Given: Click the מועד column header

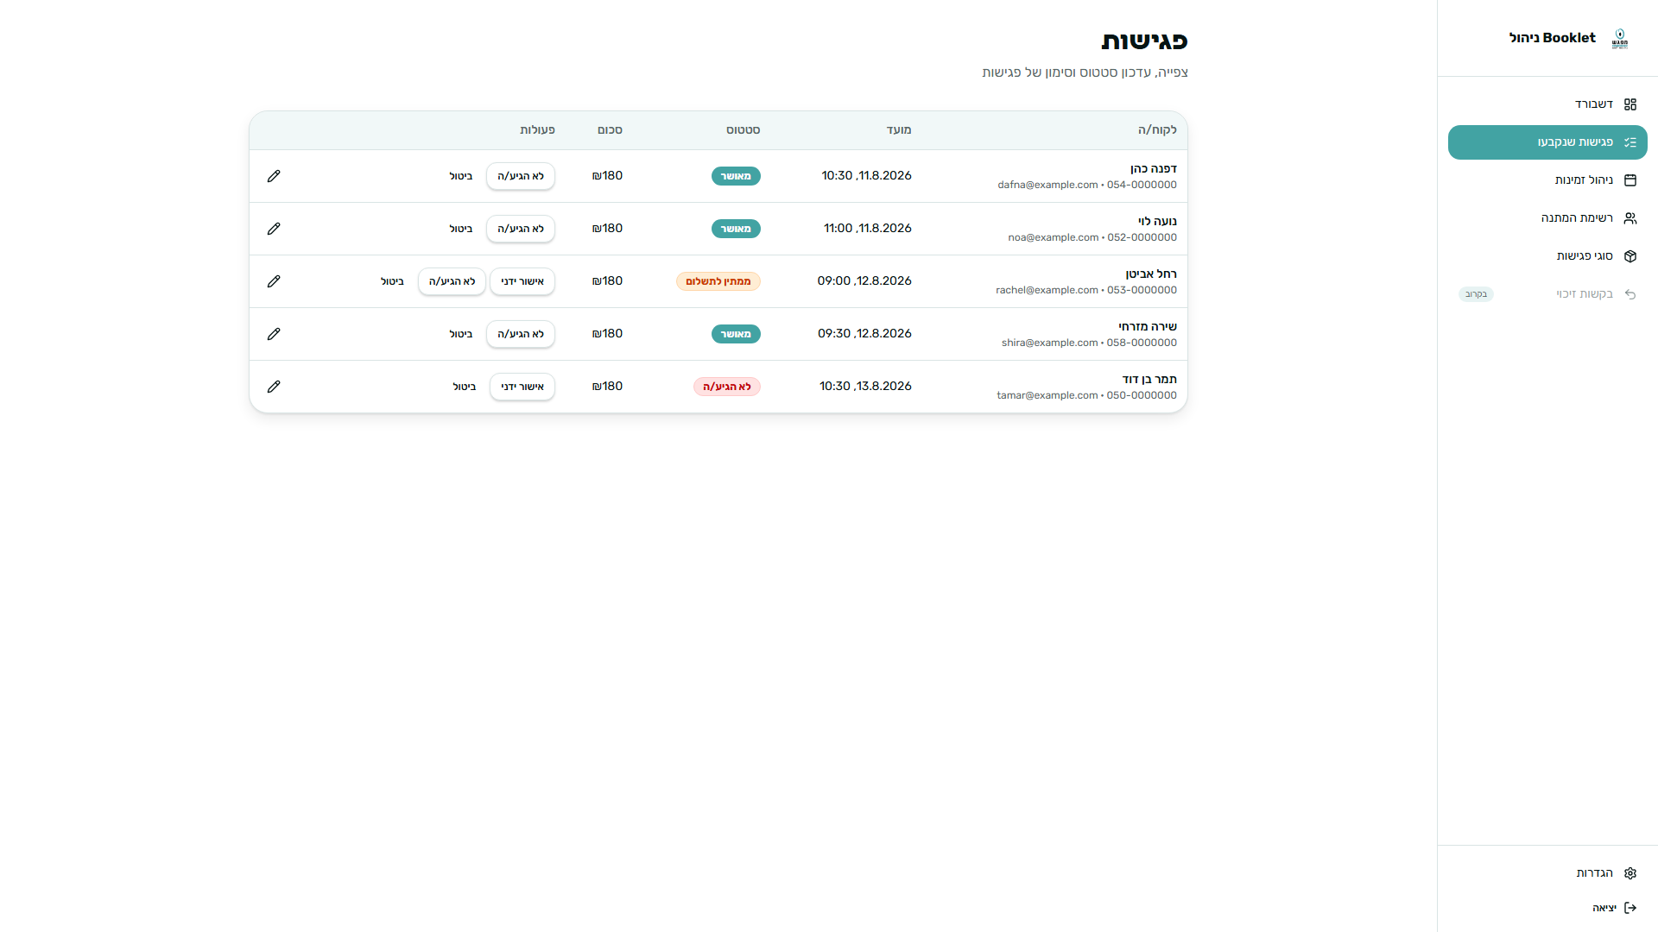Looking at the screenshot, I should tap(899, 130).
